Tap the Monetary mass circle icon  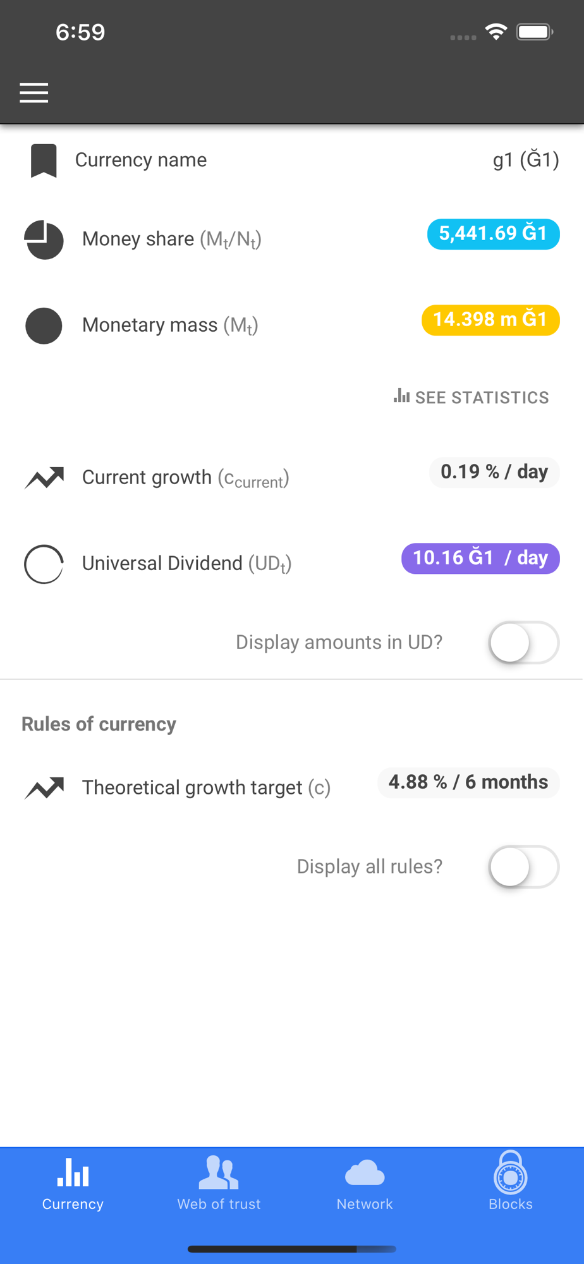point(44,325)
